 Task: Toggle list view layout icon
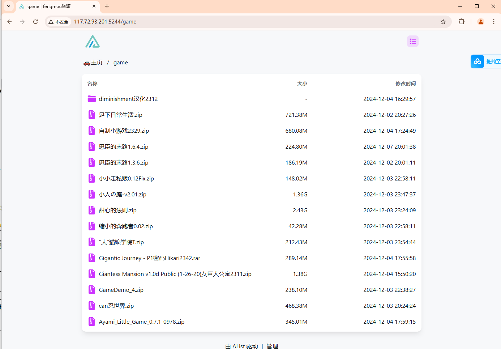(412, 41)
